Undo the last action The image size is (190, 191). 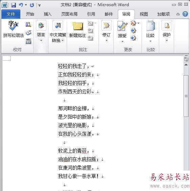tap(21, 5)
